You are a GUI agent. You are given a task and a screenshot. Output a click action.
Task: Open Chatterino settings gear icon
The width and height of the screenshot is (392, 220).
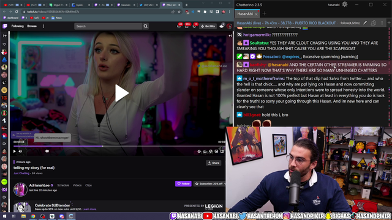click(x=345, y=4)
